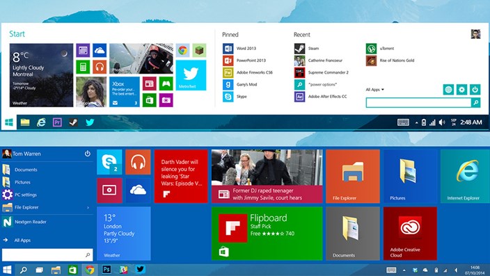Click the Photoshop icon in lower taskbar
Image resolution: width=490 pixels, height=276 pixels.
106,270
